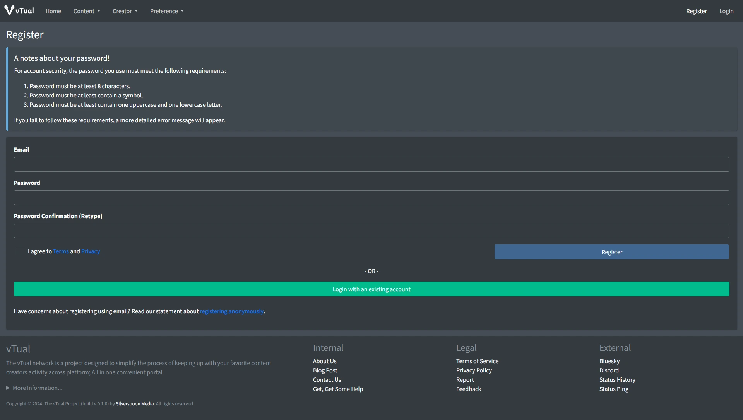The height and width of the screenshot is (420, 743).
Task: Open Login from the top navbar
Action: [726, 11]
